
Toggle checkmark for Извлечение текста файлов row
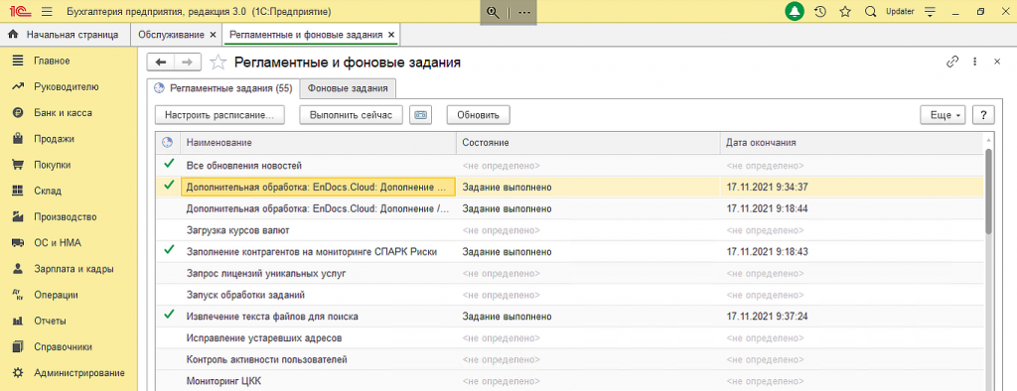click(x=169, y=316)
